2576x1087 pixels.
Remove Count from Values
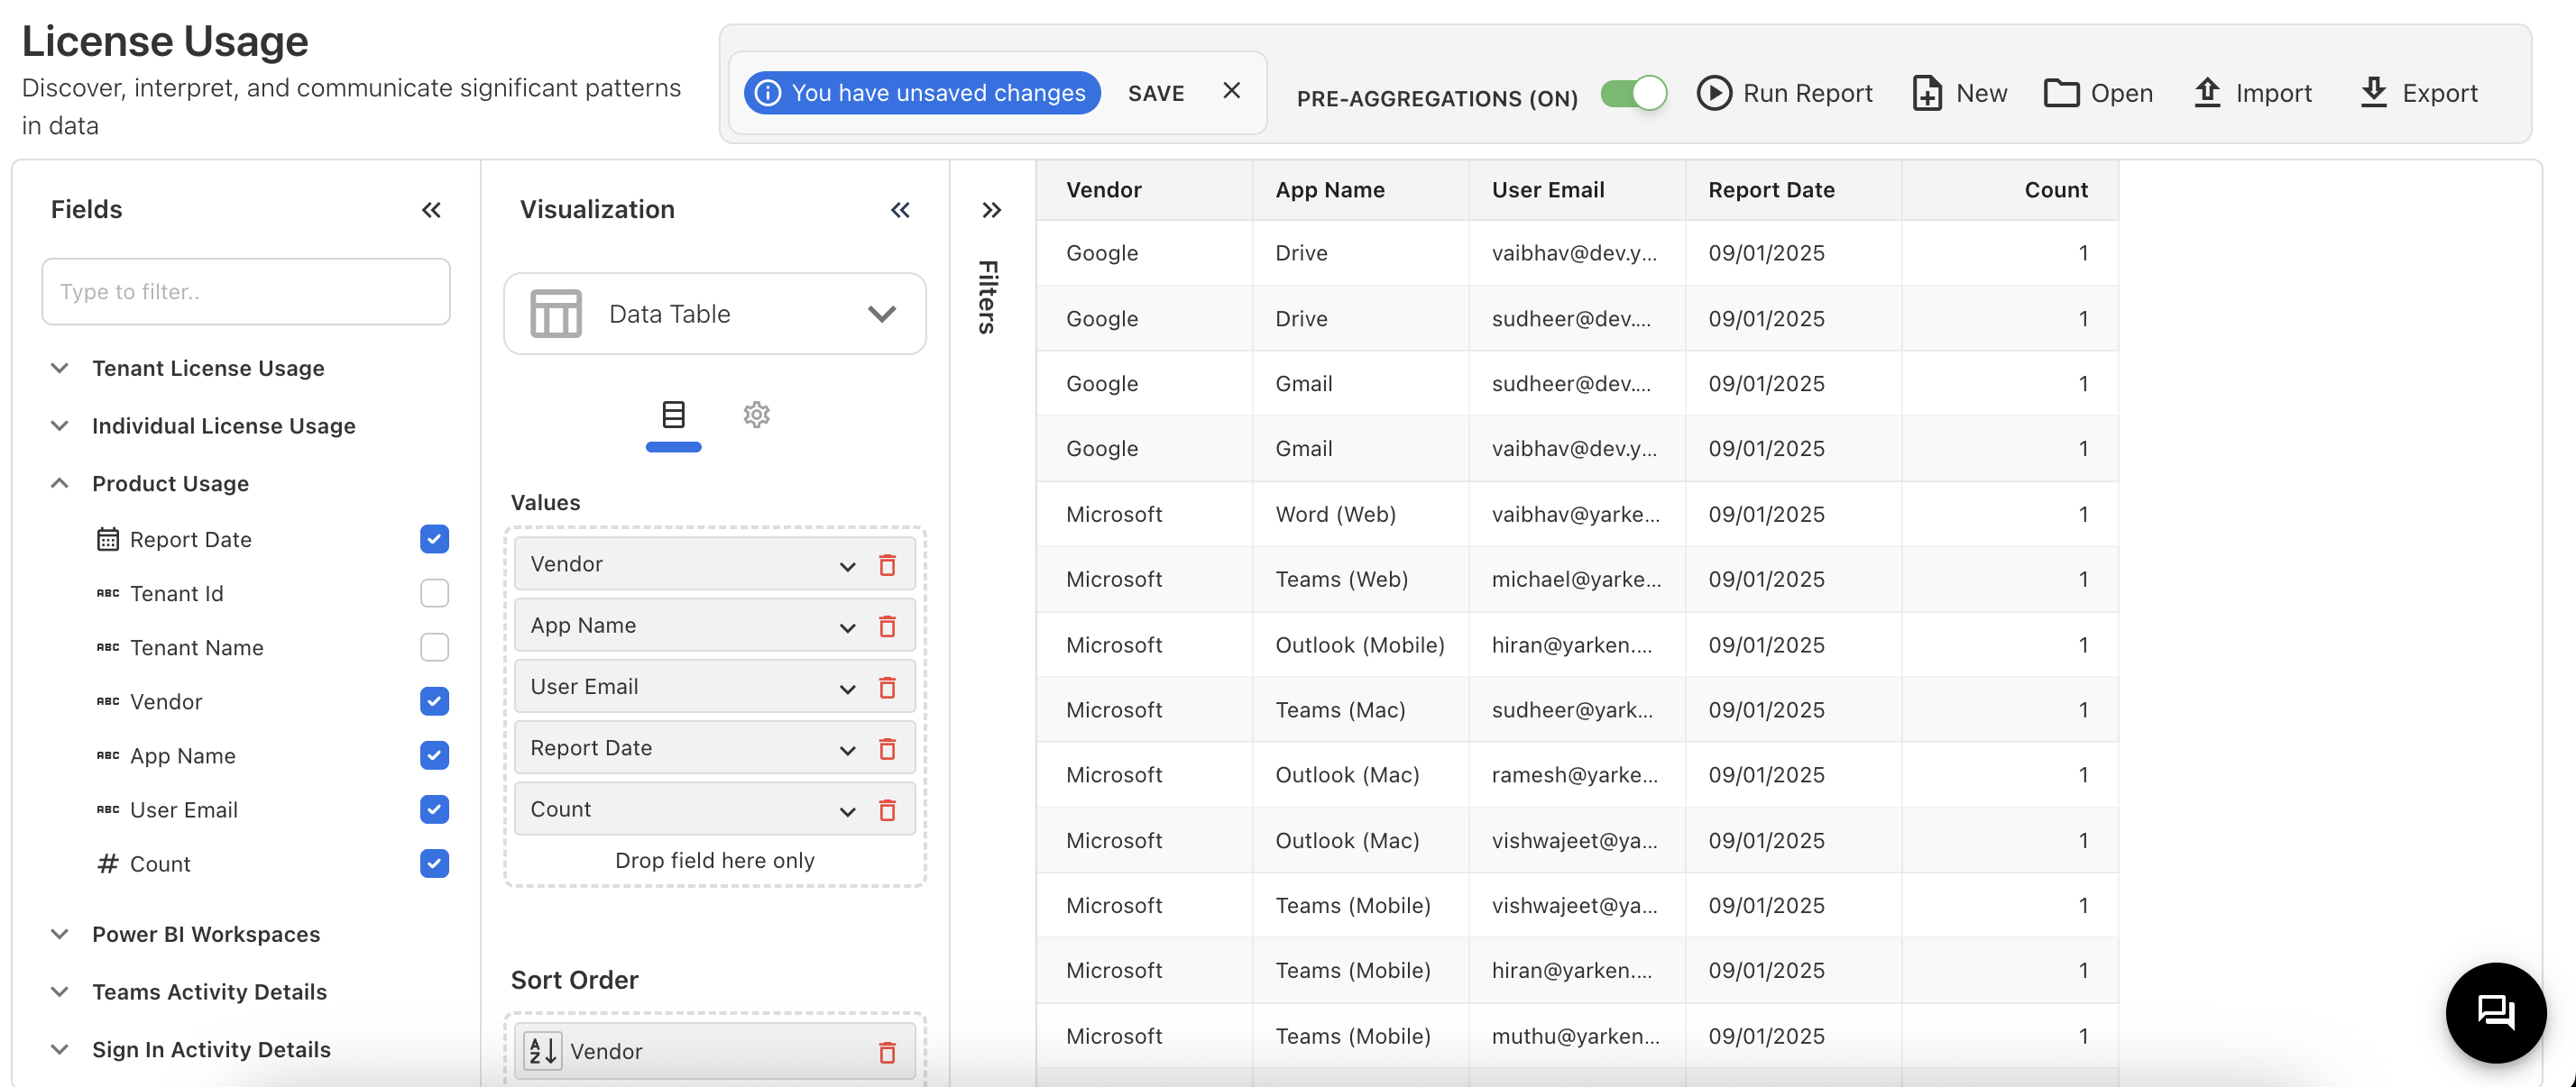click(x=887, y=810)
